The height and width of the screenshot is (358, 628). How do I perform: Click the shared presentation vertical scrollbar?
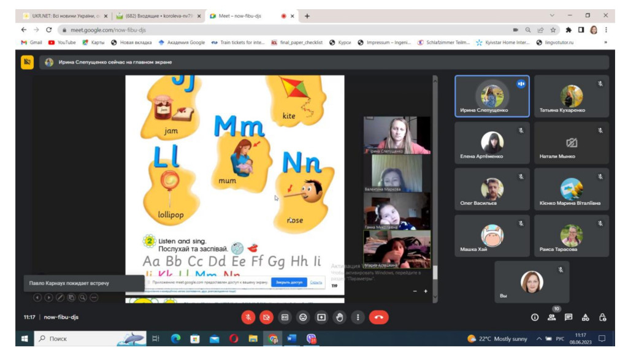[x=435, y=184]
